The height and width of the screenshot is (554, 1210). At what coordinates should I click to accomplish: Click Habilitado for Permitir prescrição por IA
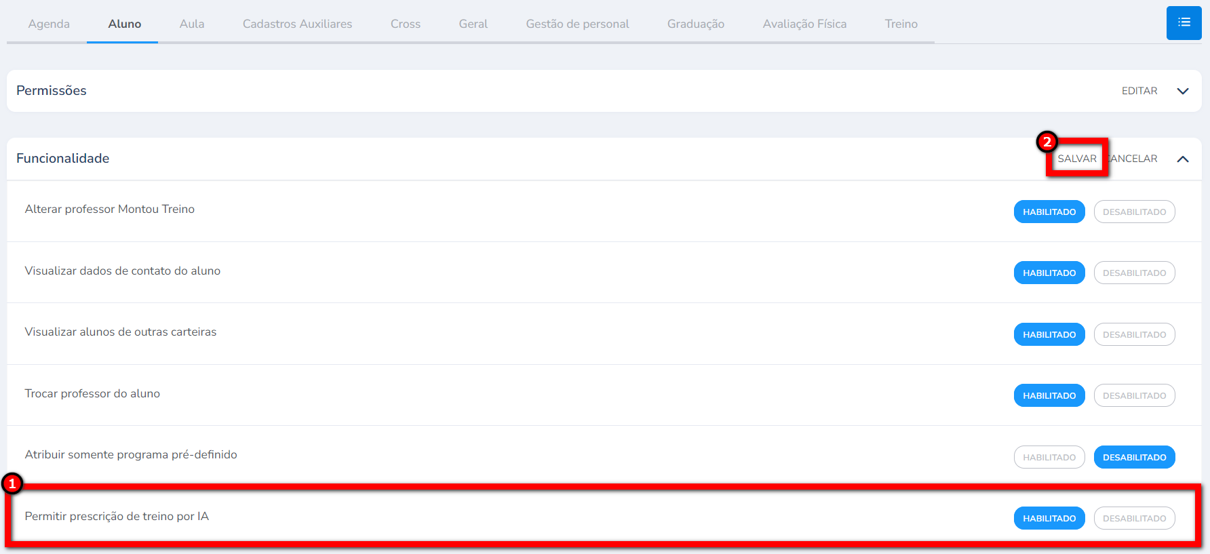tap(1049, 518)
